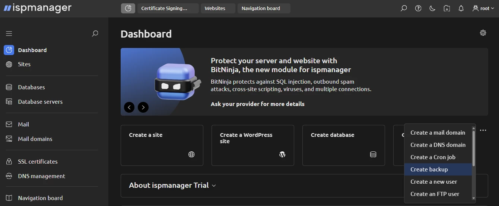This screenshot has width=499, height=206.
Task: Click the database icon on Create database
Action: click(x=373, y=154)
